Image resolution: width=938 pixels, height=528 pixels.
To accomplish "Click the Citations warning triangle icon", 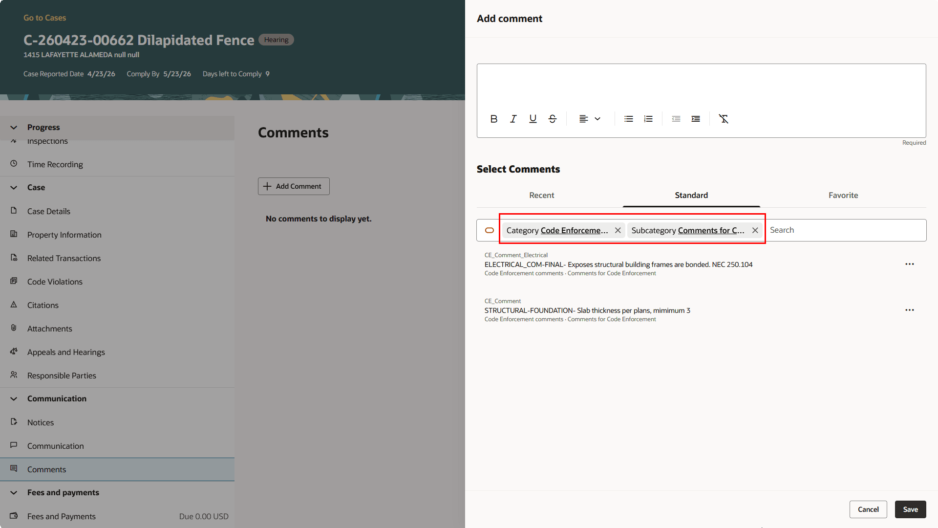I will click(x=14, y=305).
